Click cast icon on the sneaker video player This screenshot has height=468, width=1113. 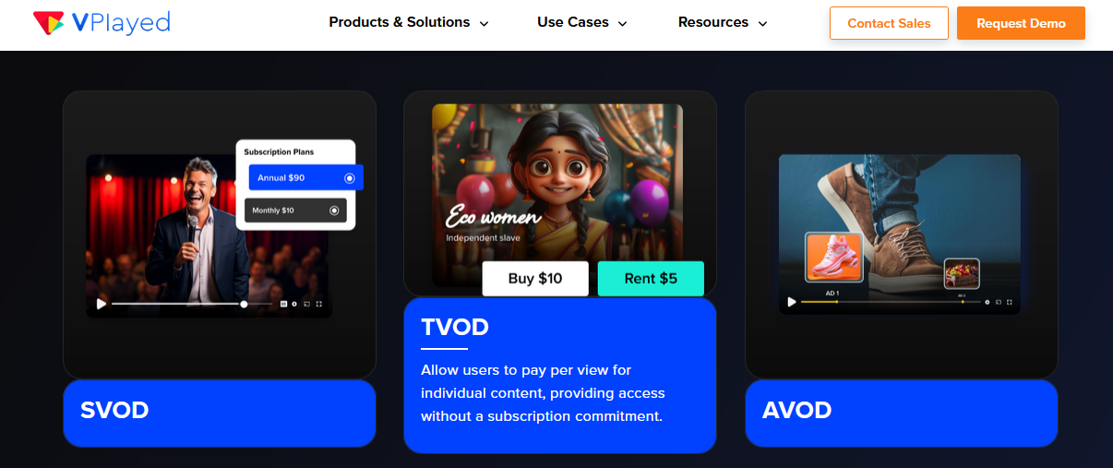click(x=999, y=302)
